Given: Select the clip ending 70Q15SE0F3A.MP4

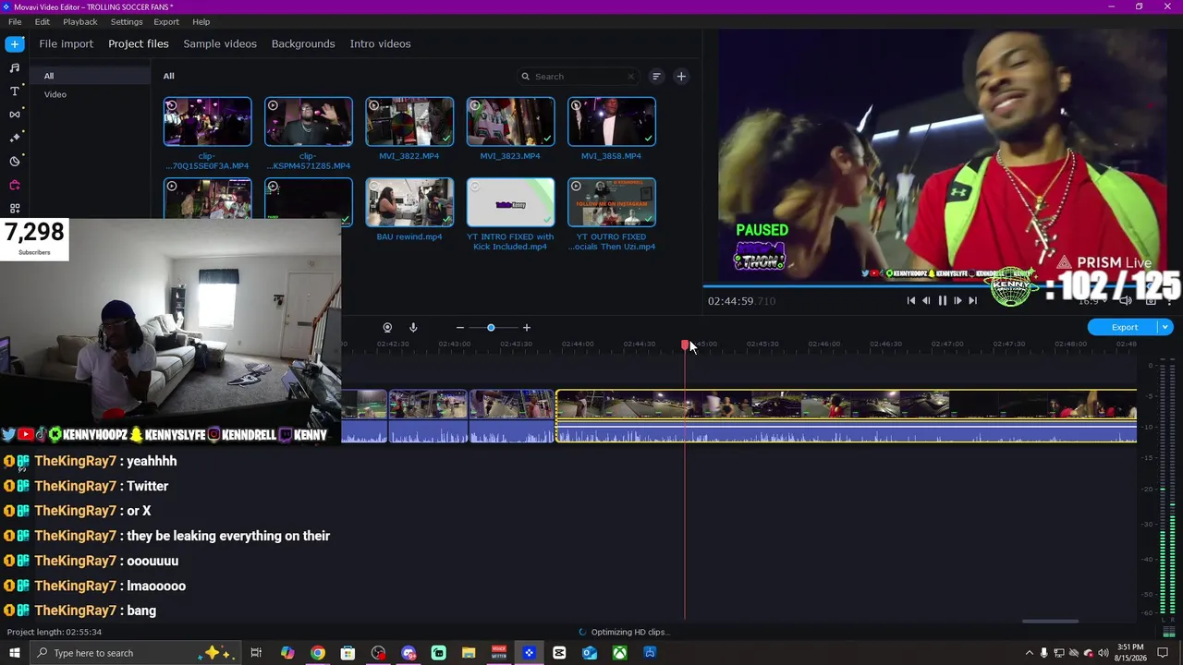Looking at the screenshot, I should [207, 122].
